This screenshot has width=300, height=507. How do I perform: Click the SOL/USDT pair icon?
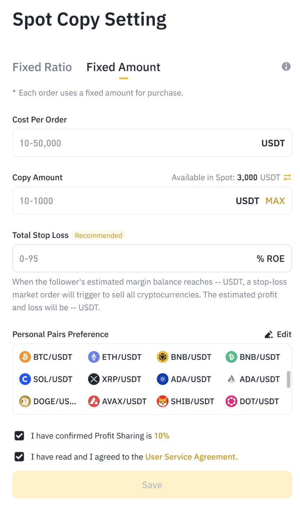[x=24, y=379]
